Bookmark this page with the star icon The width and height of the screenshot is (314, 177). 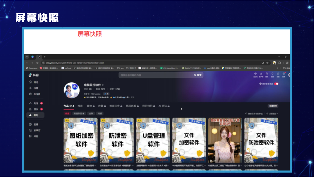(267, 63)
